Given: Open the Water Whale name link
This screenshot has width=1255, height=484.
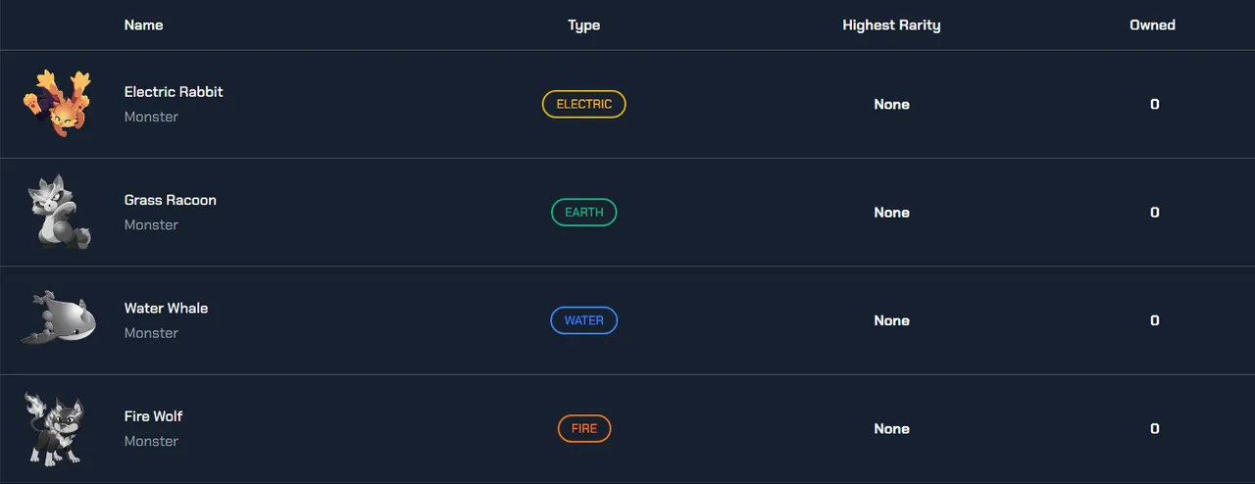Looking at the screenshot, I should 166,308.
